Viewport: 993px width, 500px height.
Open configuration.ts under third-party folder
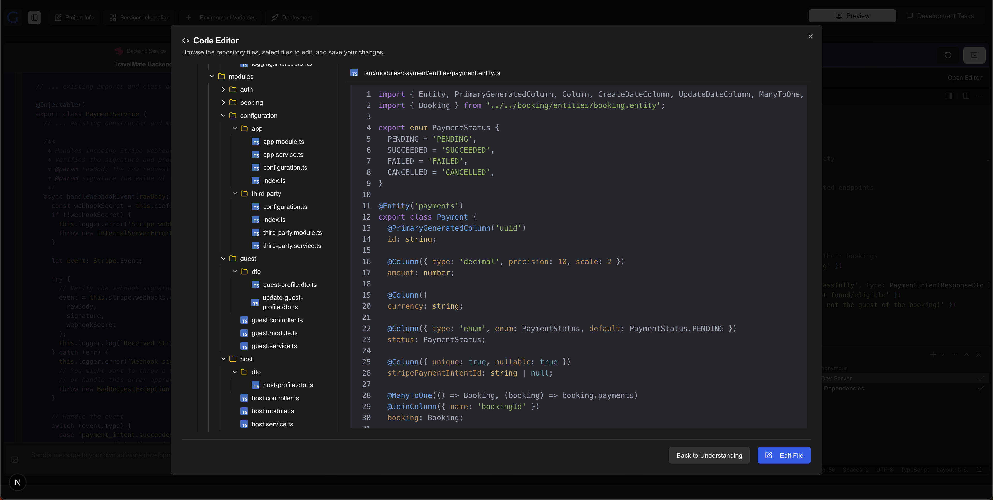(x=285, y=207)
